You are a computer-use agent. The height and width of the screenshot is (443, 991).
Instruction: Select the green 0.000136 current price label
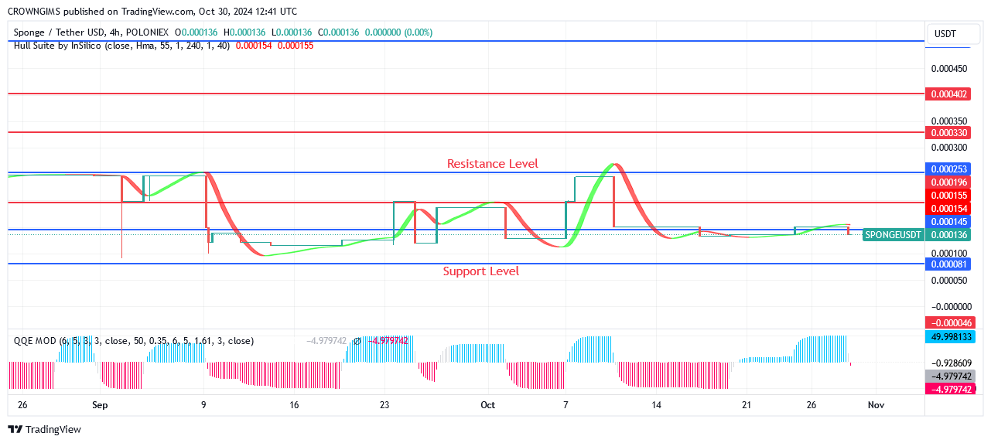(948, 234)
